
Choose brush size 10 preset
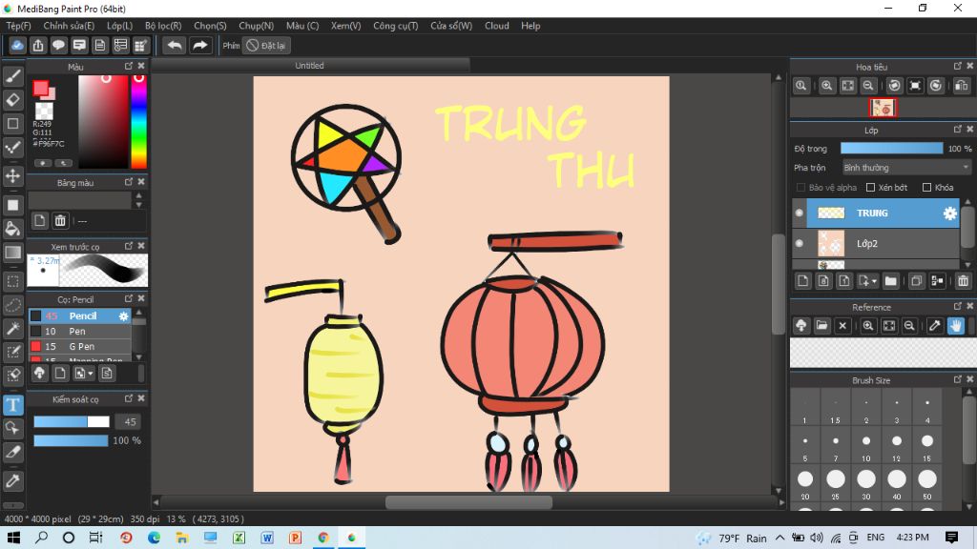tap(866, 446)
